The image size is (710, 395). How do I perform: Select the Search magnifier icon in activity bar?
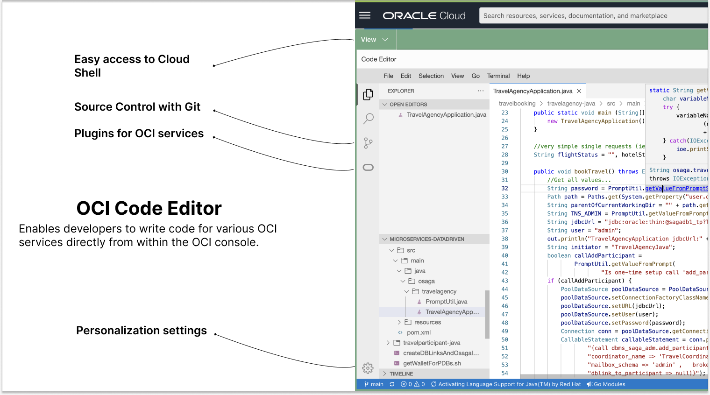click(x=368, y=118)
